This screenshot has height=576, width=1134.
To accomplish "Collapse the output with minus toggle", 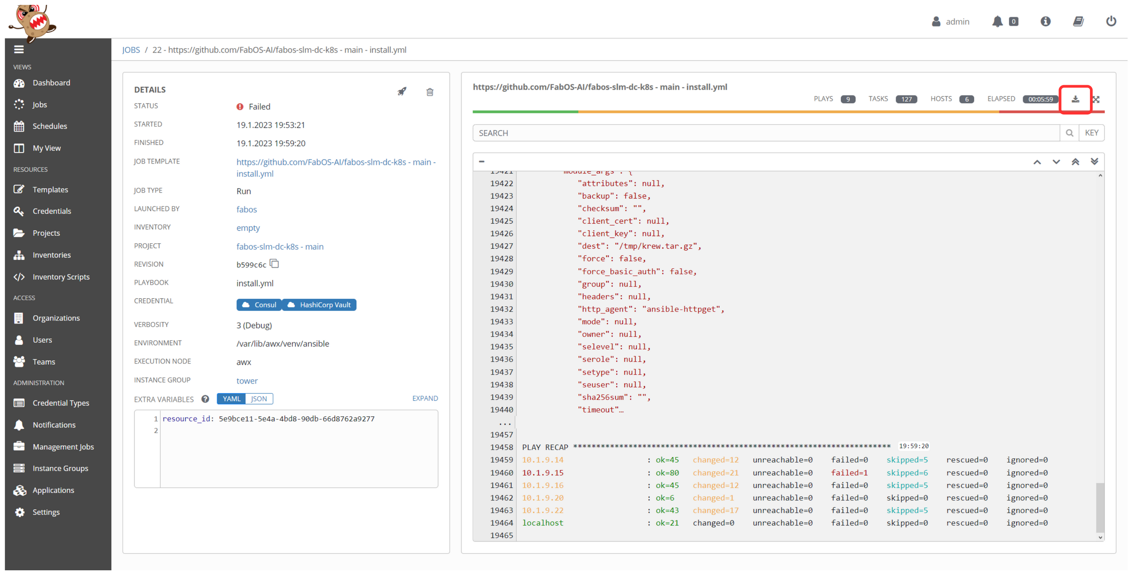I will click(x=482, y=161).
